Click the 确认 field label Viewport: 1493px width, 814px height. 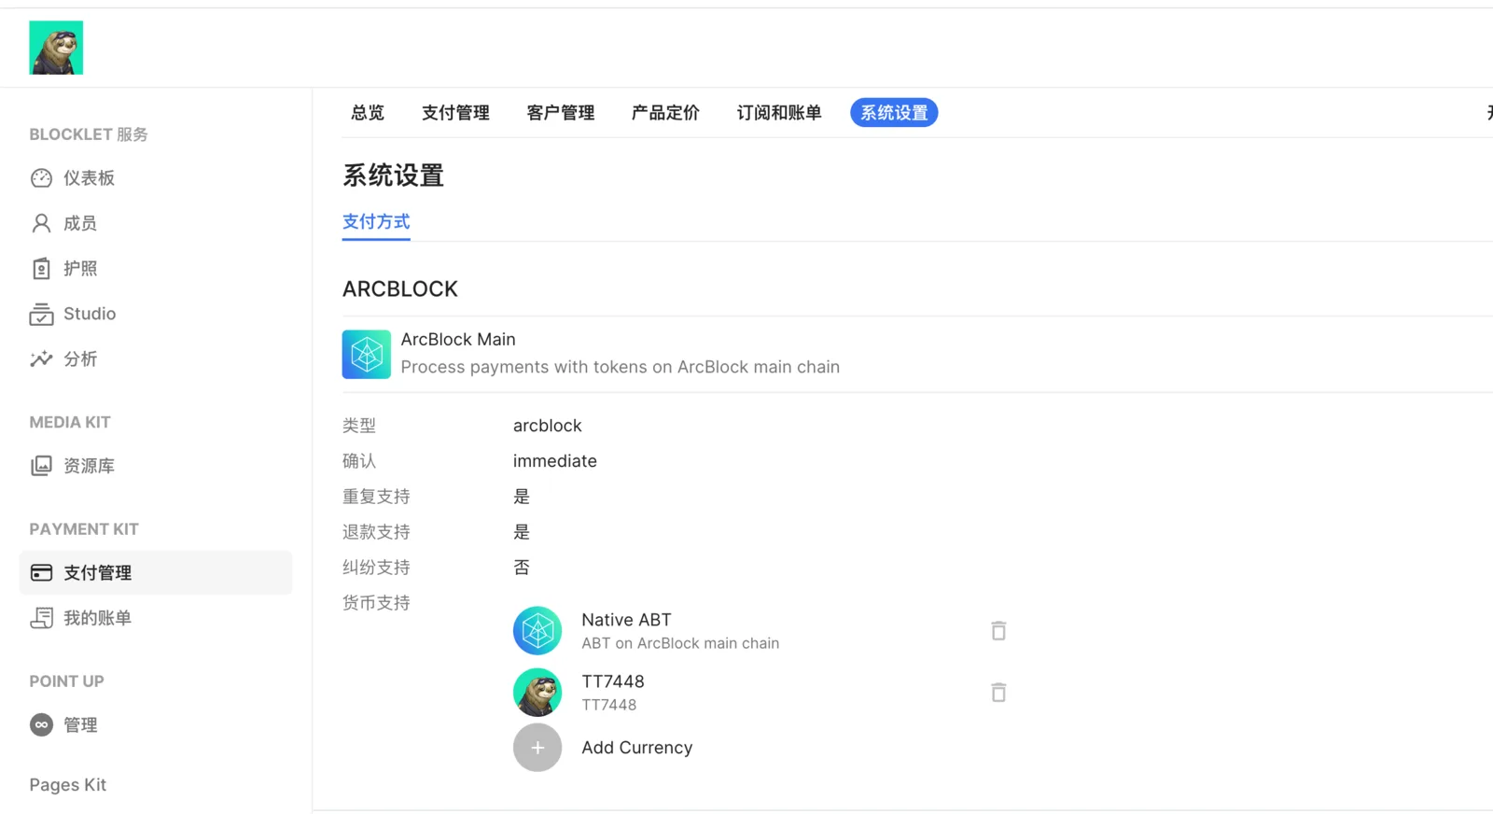click(x=359, y=461)
